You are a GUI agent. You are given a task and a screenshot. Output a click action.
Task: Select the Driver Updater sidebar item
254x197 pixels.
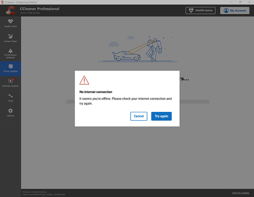pos(10,68)
